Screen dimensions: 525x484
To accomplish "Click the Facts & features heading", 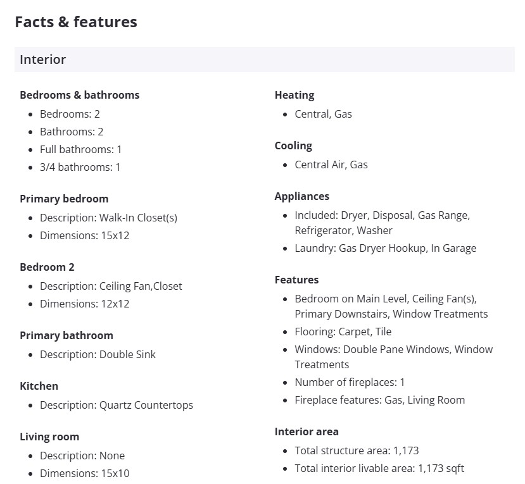I will point(76,22).
